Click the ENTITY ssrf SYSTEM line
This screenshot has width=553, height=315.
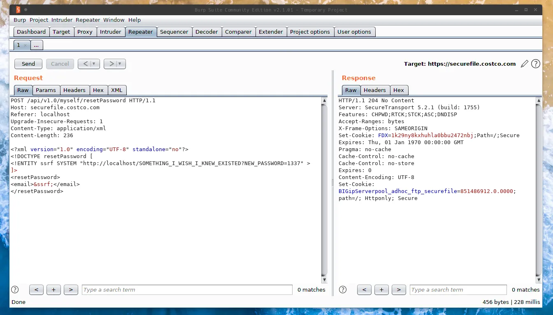[160, 163]
